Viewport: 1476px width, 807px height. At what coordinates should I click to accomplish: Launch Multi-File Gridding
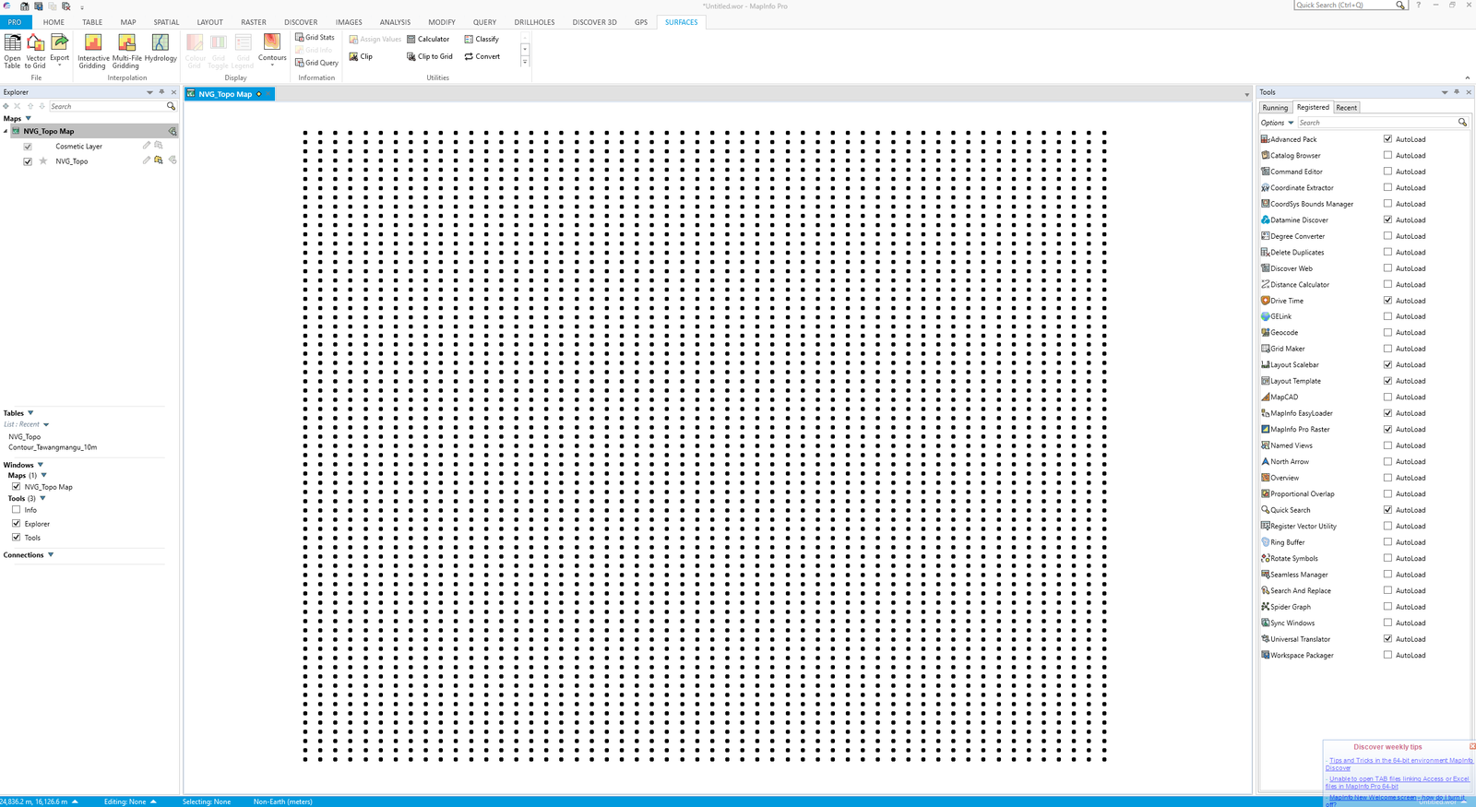[126, 51]
